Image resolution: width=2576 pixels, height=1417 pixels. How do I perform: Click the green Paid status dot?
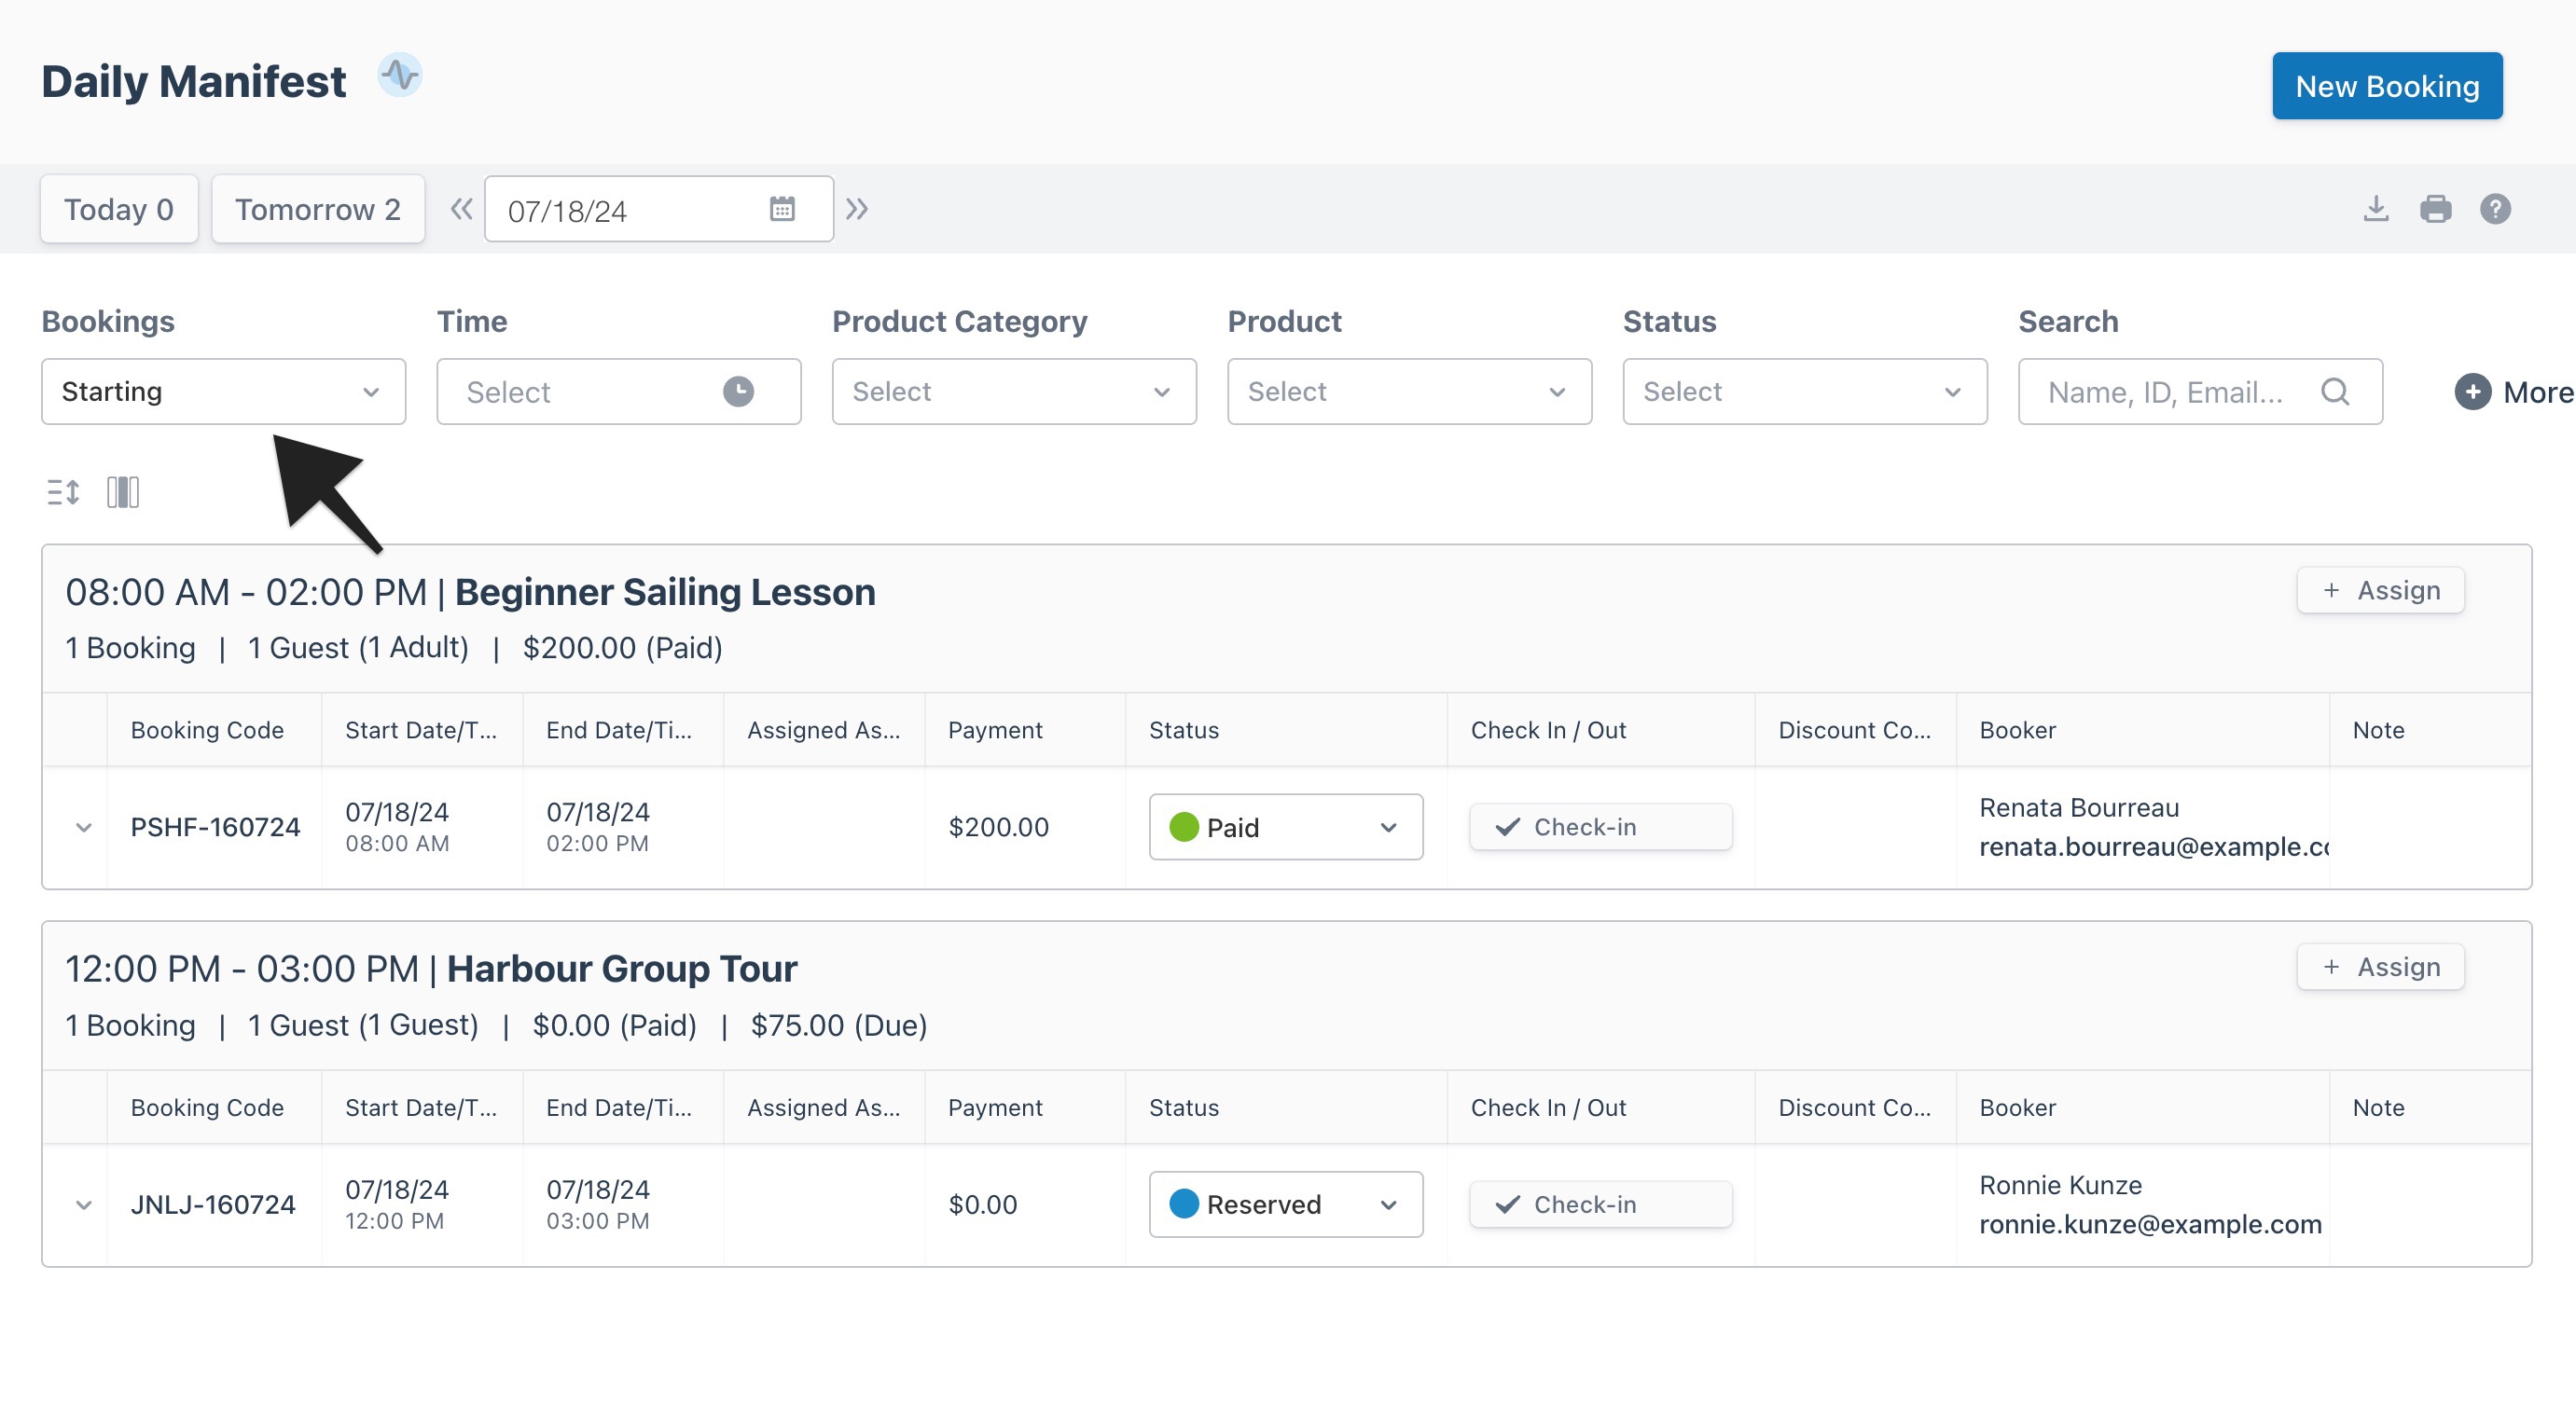1184,828
